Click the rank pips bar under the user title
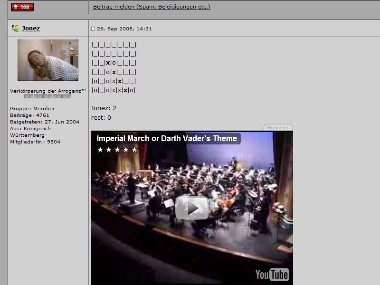This screenshot has height=285, width=380. point(48,96)
